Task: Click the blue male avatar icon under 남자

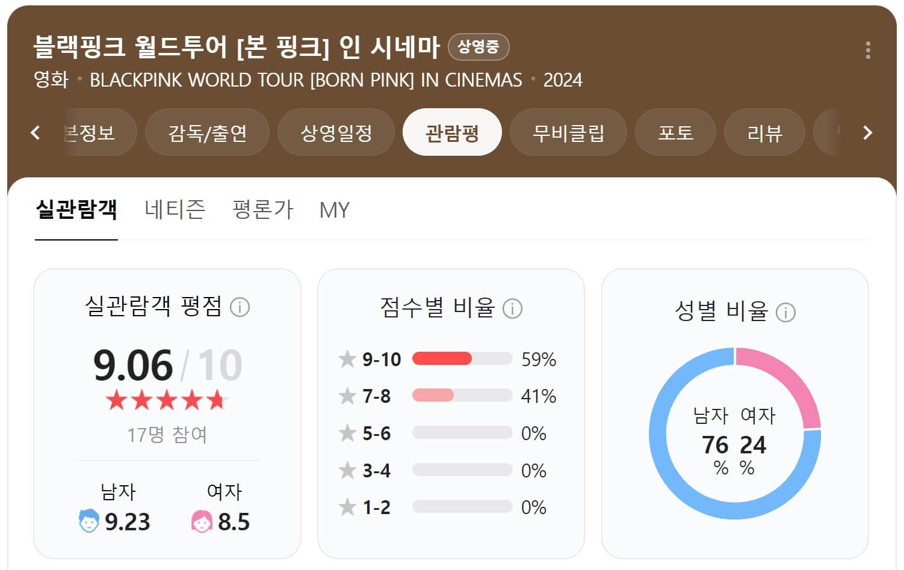Action: 90,521
